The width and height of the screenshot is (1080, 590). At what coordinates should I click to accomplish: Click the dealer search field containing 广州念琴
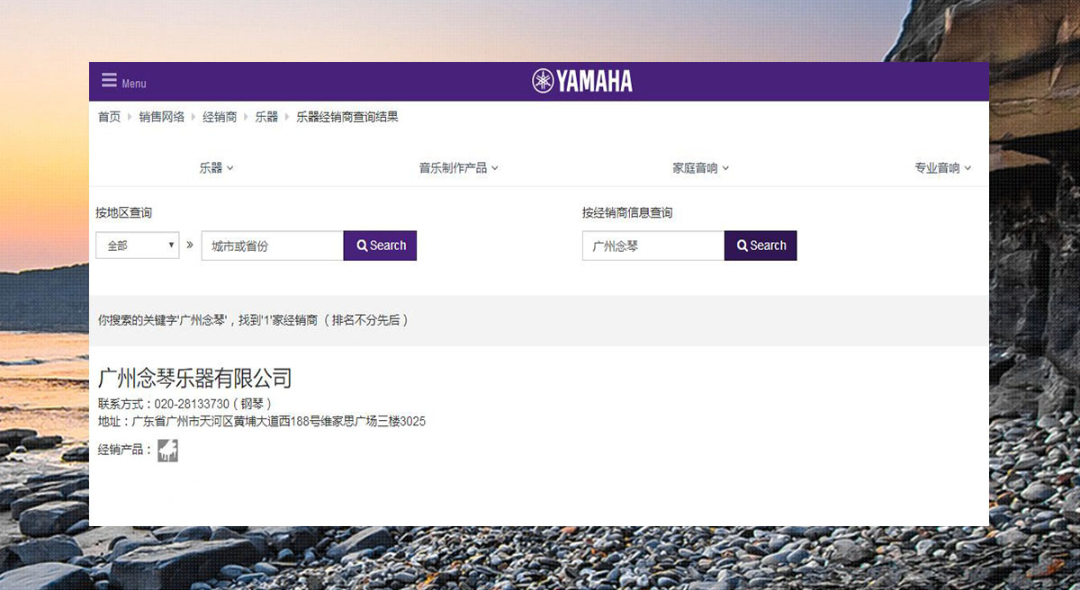click(652, 246)
